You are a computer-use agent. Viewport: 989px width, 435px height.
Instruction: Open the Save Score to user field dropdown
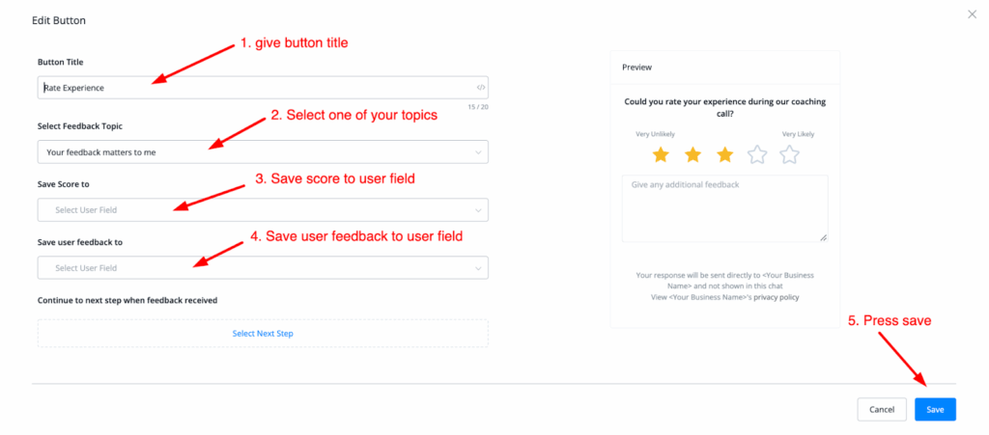click(x=262, y=210)
